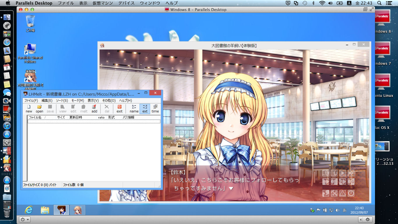Click the warning triangle icon in game

(x=343, y=193)
